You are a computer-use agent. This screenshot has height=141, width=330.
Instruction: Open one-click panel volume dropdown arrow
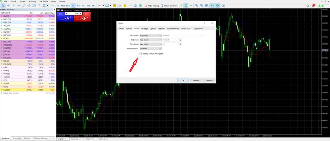[66, 13]
